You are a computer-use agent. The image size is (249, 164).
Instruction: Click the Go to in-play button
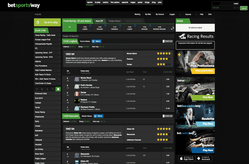point(47,22)
